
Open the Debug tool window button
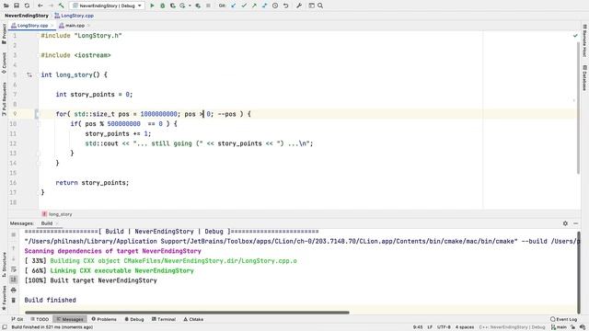tap(134, 319)
